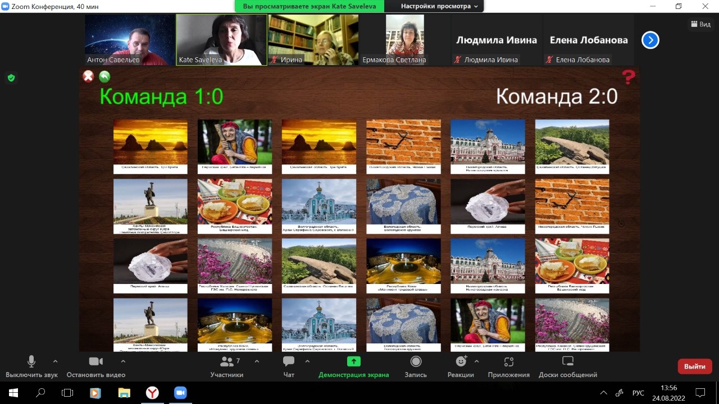This screenshot has height=404, width=719.
Task: Change layout with Вид button
Action: (700, 24)
